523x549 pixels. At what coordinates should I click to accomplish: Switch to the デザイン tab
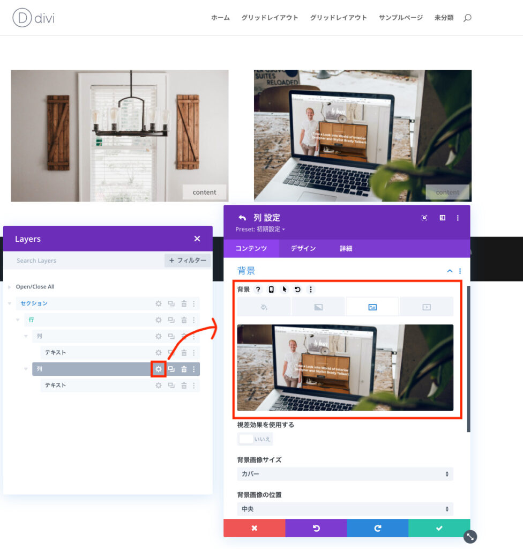[303, 249]
